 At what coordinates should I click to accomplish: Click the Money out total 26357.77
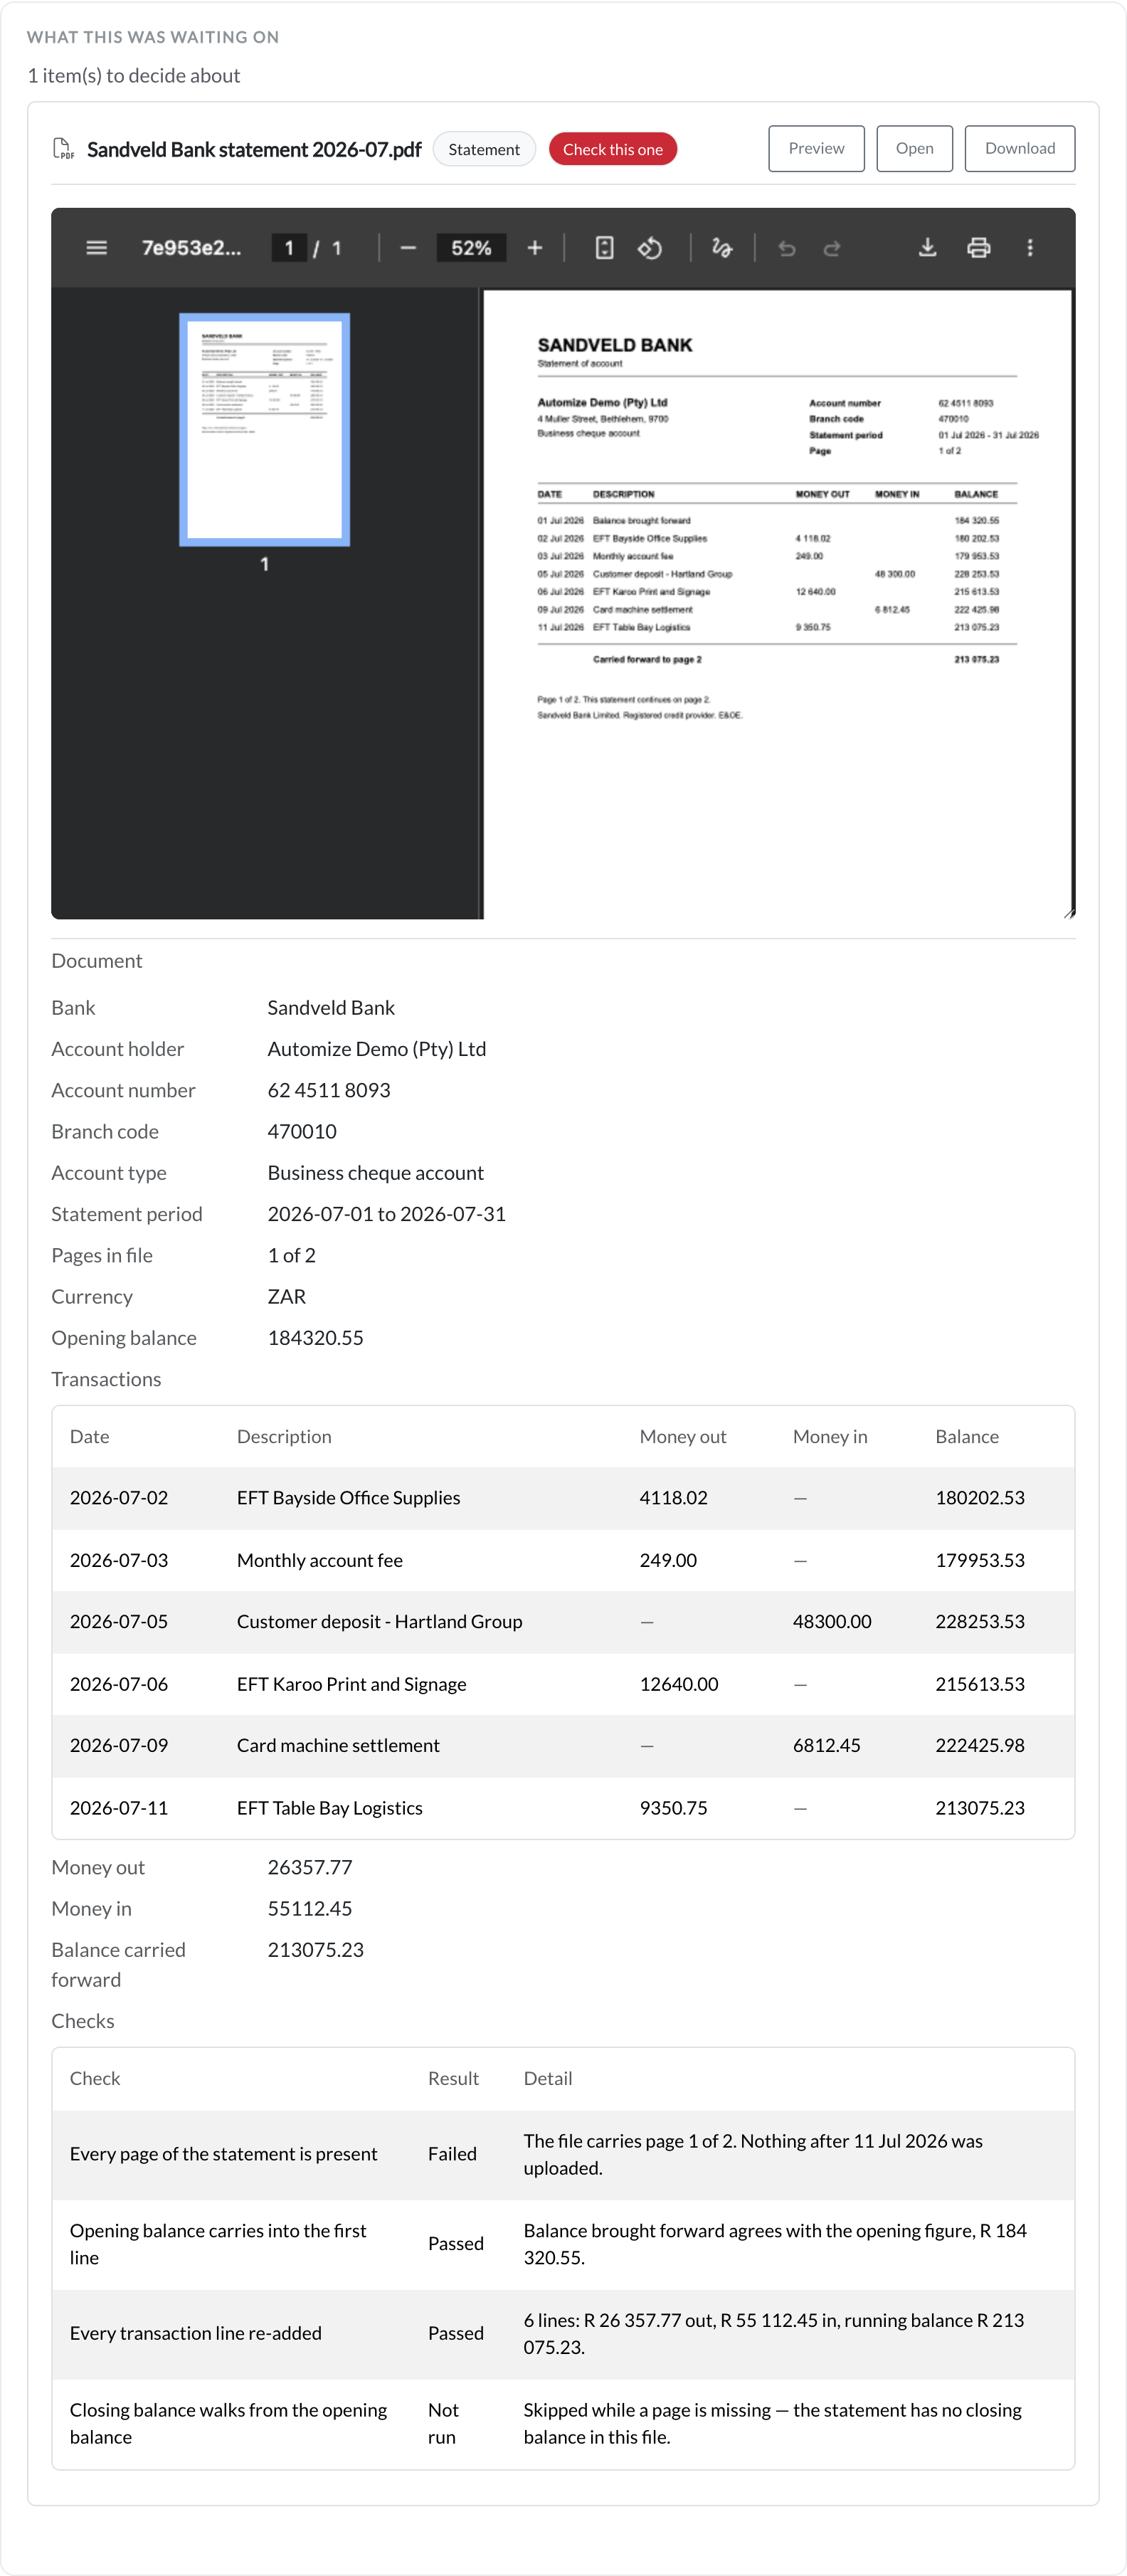[309, 1867]
